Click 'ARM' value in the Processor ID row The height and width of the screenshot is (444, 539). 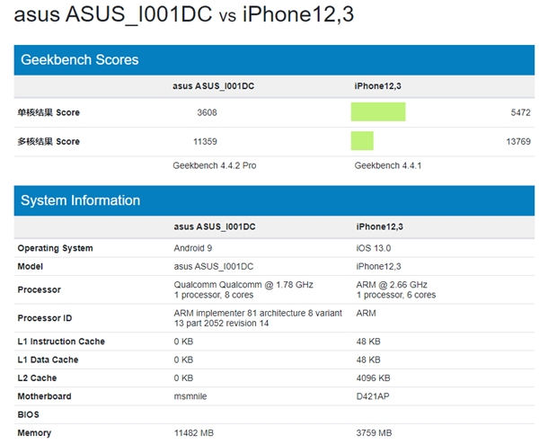click(x=367, y=314)
